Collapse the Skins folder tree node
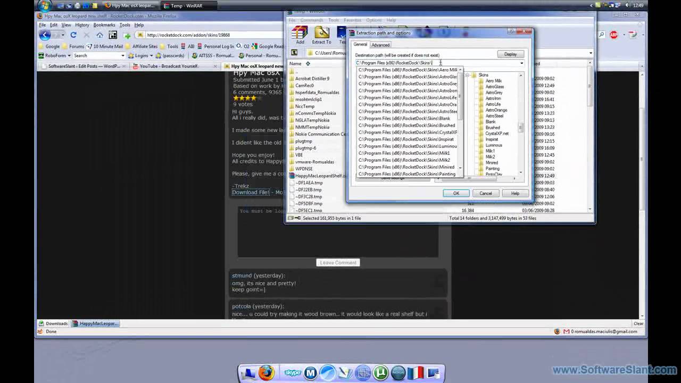This screenshot has width=681, height=383. click(x=467, y=75)
